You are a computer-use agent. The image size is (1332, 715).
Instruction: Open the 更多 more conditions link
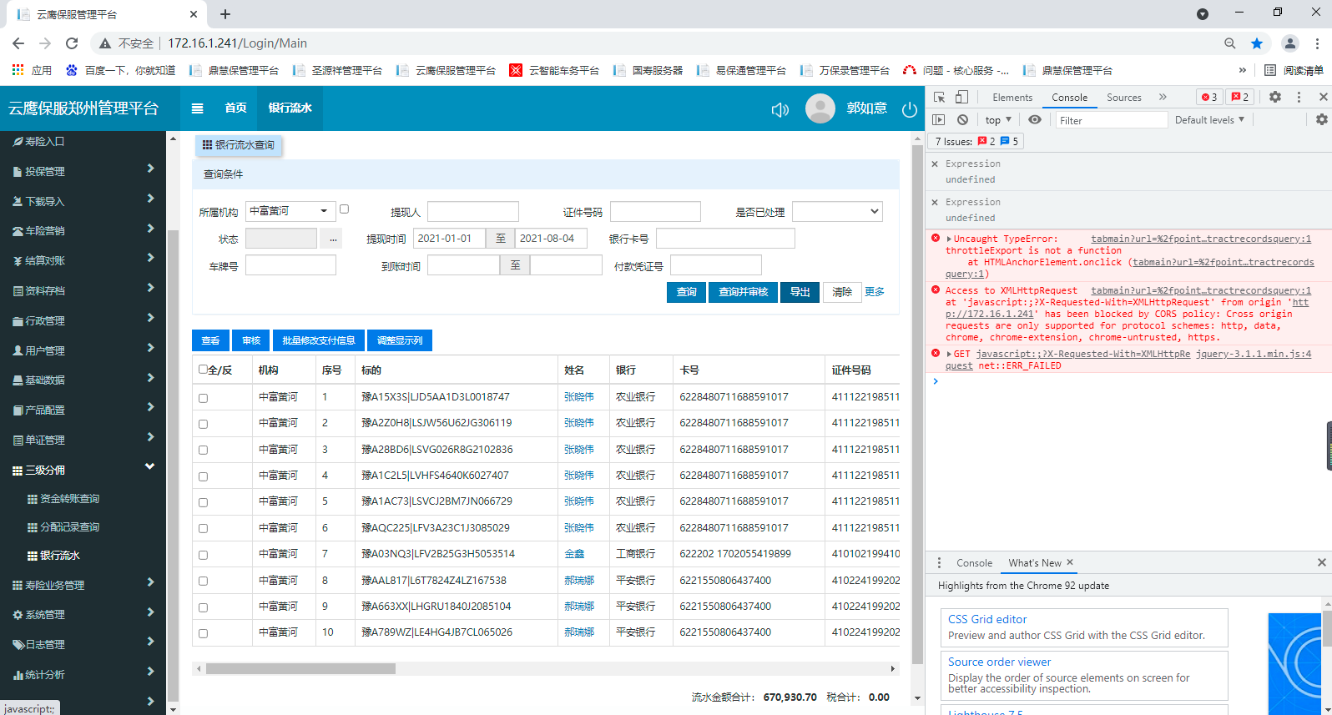pyautogui.click(x=874, y=292)
